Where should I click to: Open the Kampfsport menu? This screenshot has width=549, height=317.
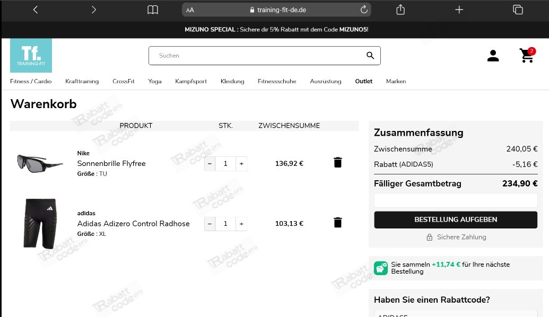(191, 81)
